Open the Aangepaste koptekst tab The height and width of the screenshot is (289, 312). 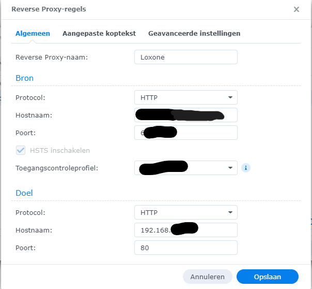(99, 33)
